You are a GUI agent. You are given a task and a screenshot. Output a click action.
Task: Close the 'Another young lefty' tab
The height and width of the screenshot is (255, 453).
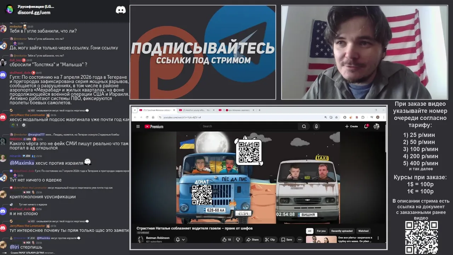[214, 110]
